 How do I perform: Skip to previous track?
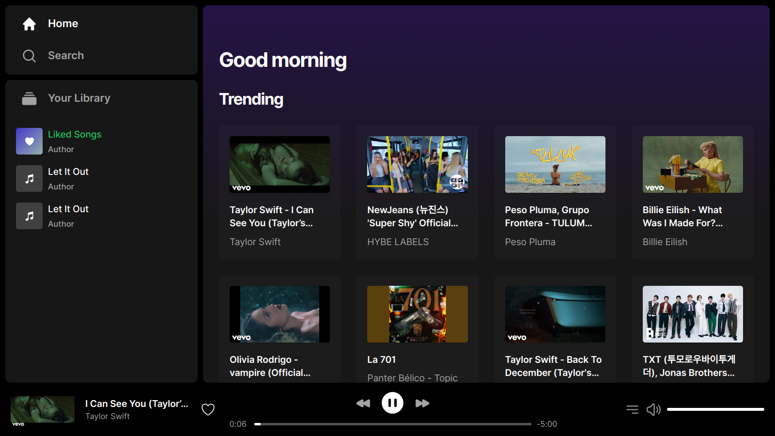click(x=363, y=403)
